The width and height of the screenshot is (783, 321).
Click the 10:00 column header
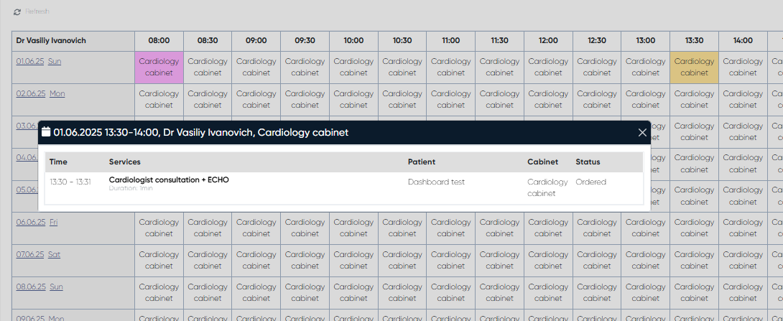pyautogui.click(x=353, y=41)
